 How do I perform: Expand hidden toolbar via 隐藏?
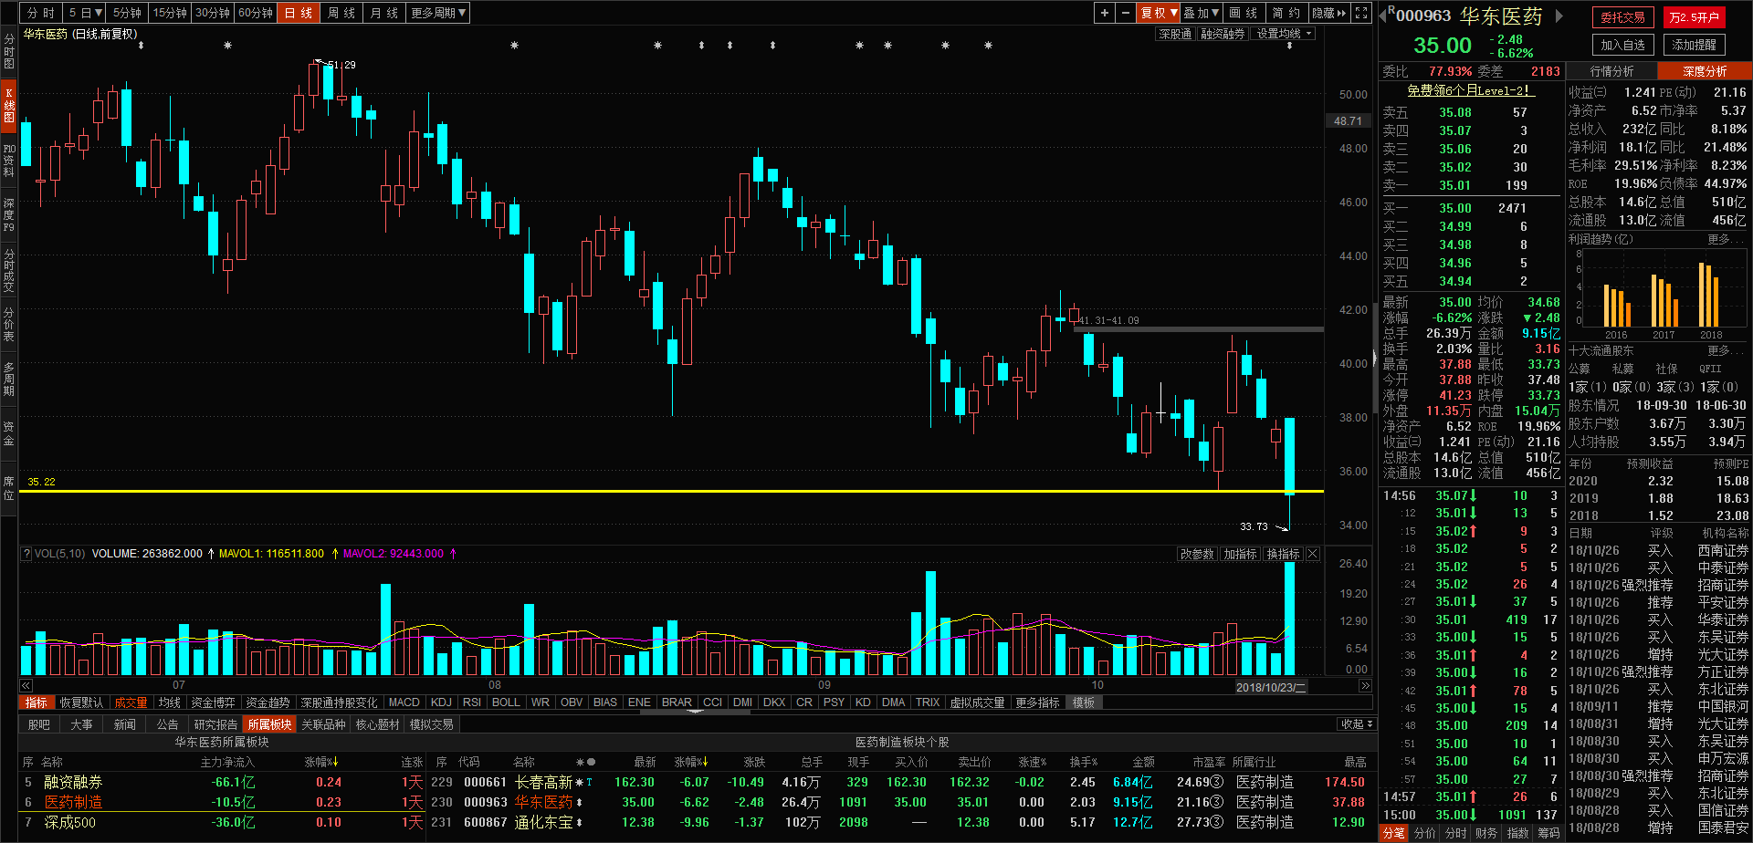1328,13
